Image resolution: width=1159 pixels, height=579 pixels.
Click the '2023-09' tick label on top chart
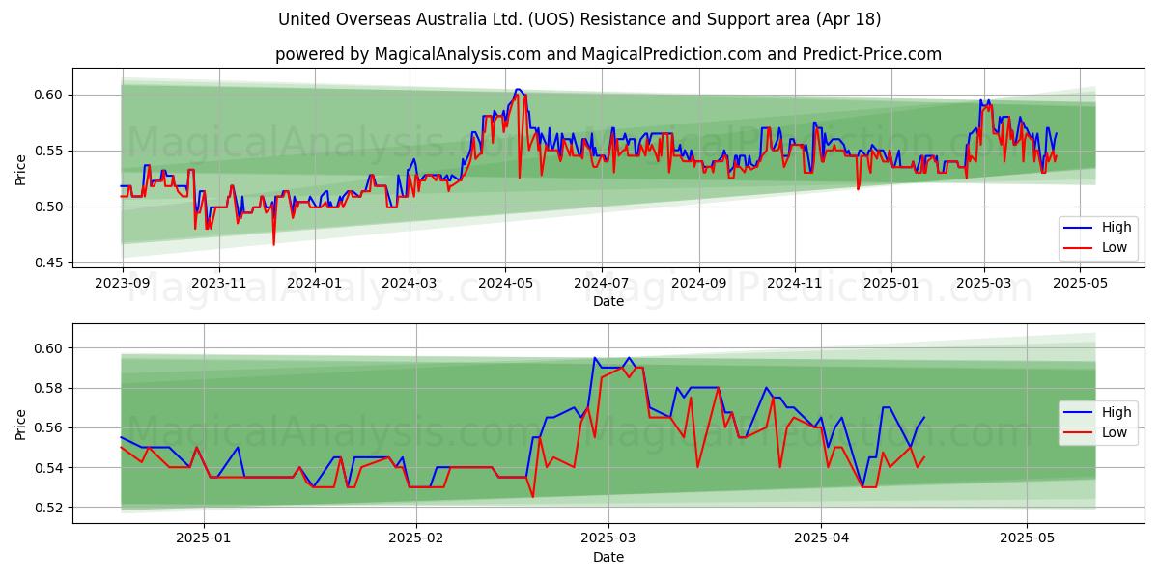click(122, 285)
